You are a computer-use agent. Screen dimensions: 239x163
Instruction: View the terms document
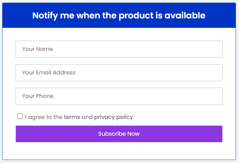click(x=72, y=117)
